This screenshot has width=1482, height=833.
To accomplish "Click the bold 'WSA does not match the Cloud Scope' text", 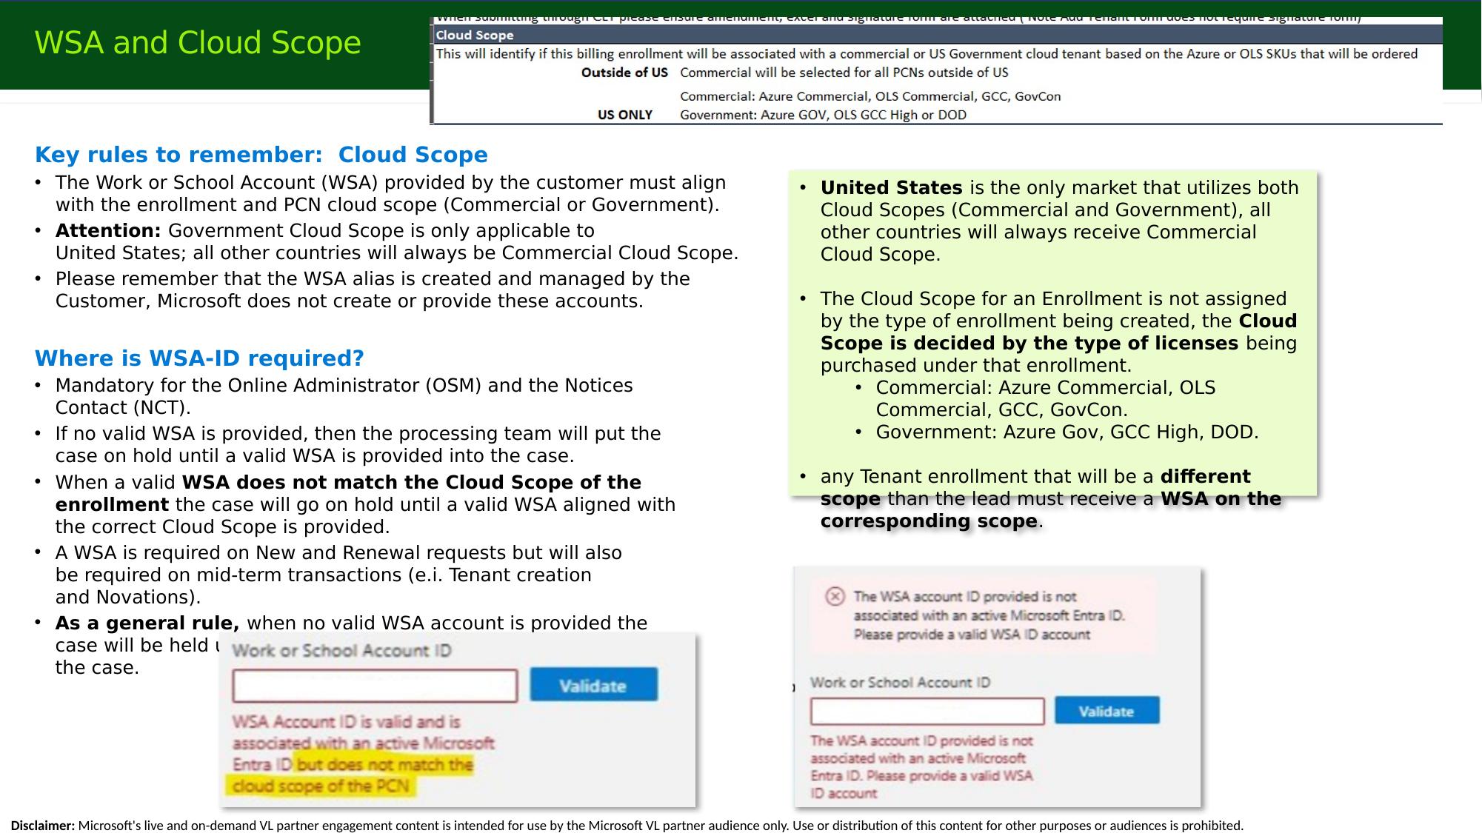I will click(348, 493).
